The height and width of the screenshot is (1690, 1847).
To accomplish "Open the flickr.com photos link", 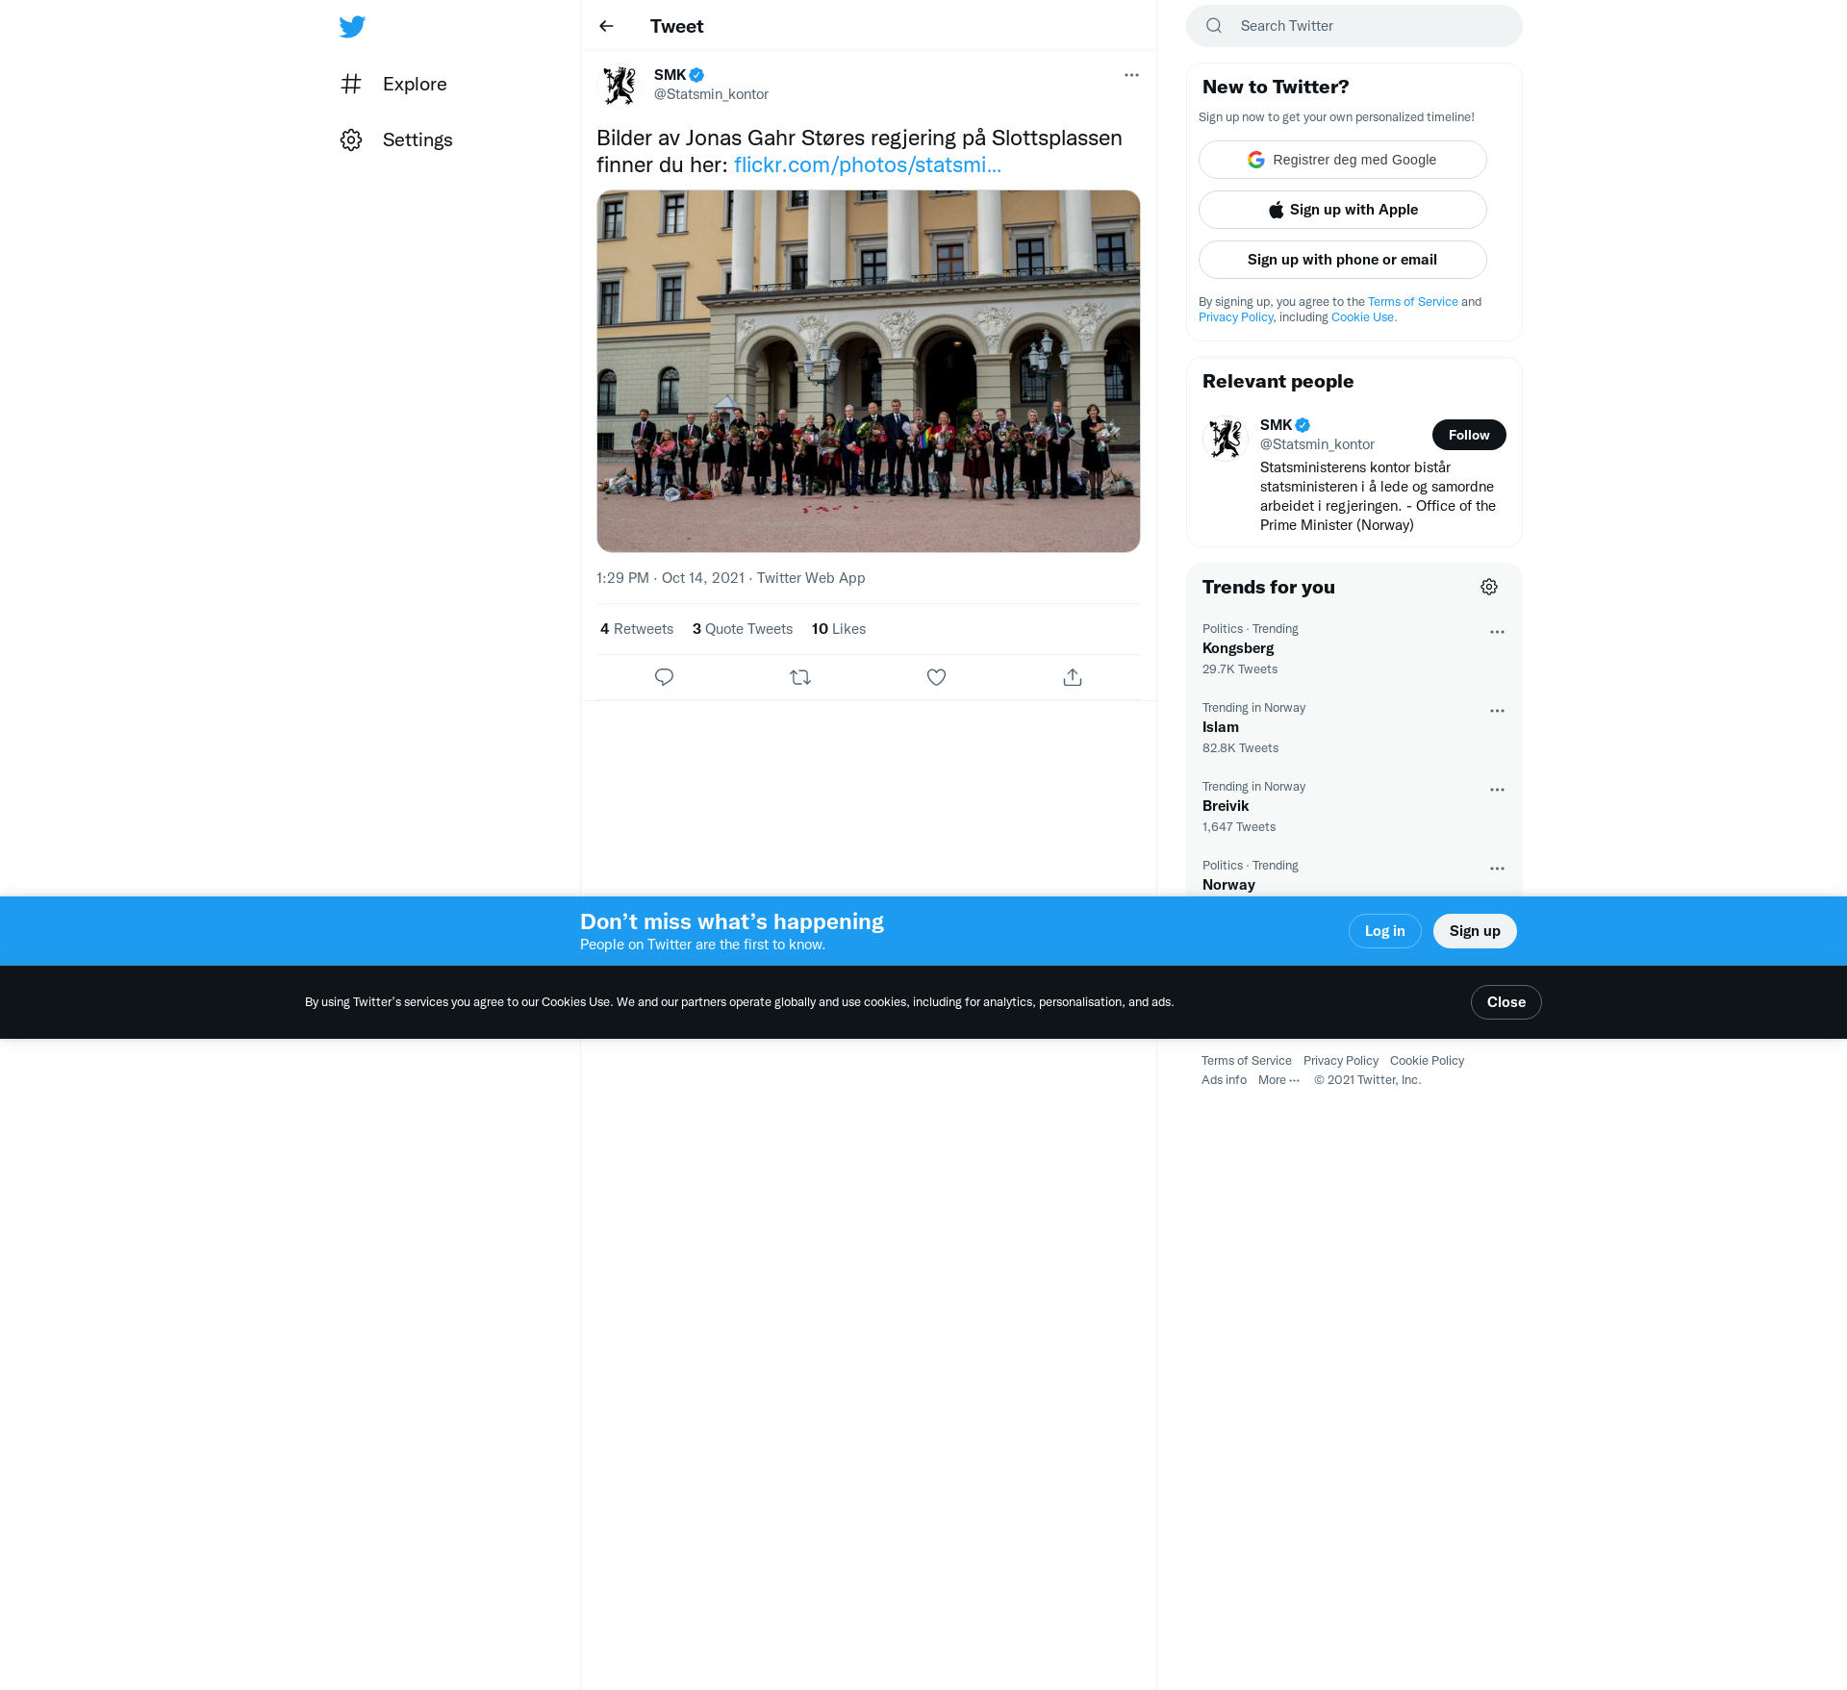I will pyautogui.click(x=867, y=165).
